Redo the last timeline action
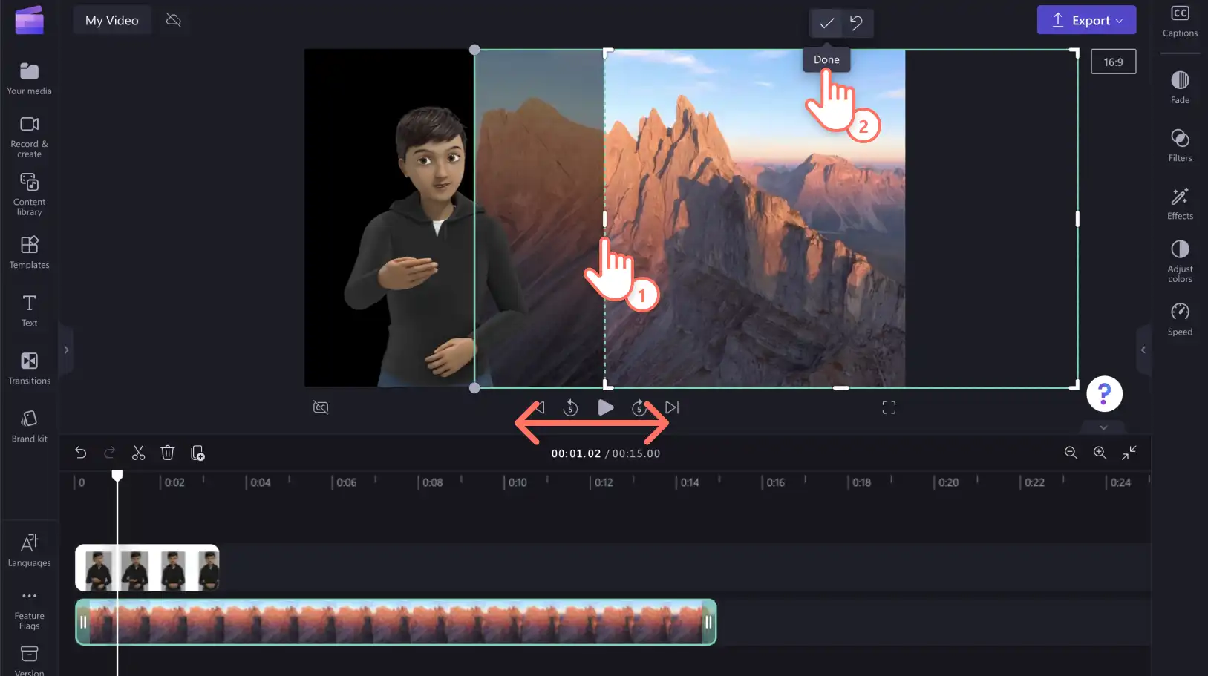The width and height of the screenshot is (1208, 676). (x=109, y=453)
